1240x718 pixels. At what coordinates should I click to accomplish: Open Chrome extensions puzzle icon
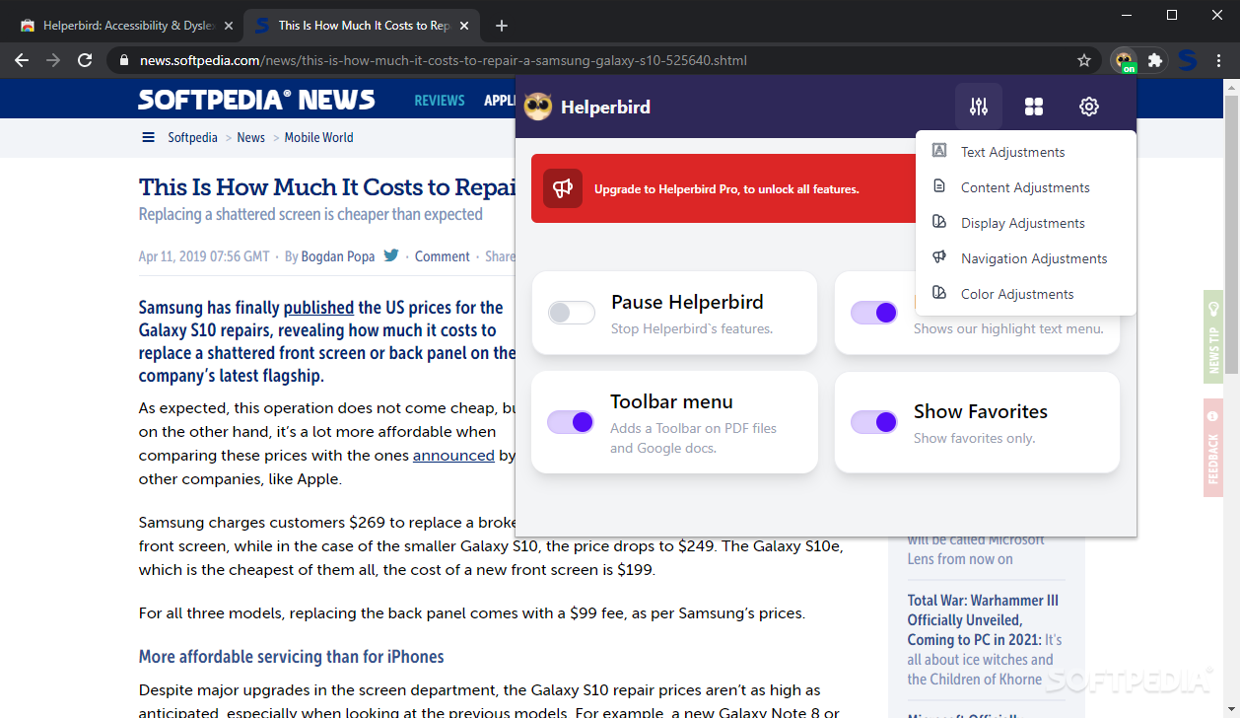(1155, 60)
